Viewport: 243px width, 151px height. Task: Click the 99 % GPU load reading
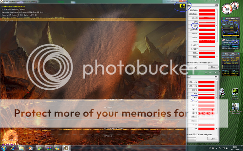click(195, 26)
